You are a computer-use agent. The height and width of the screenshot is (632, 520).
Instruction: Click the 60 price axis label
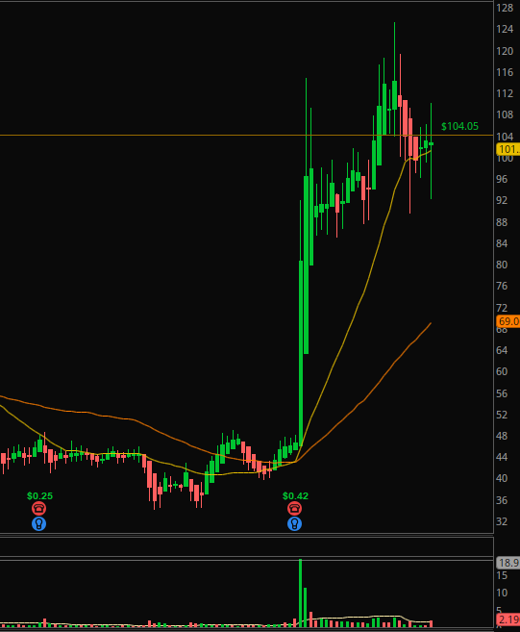(x=502, y=371)
